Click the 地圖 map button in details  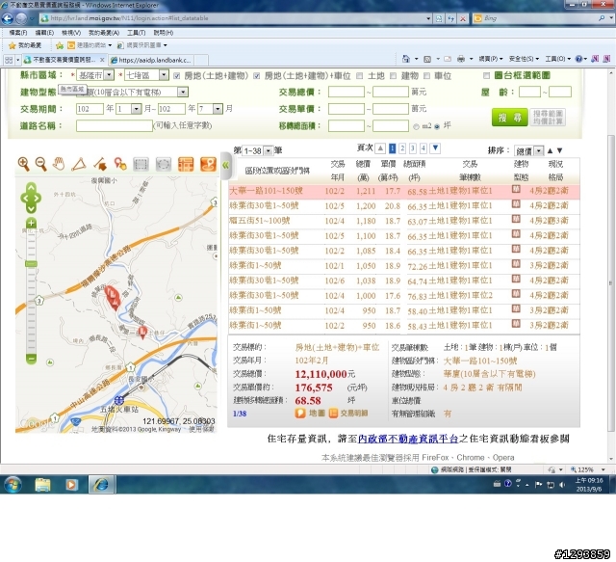pos(310,414)
